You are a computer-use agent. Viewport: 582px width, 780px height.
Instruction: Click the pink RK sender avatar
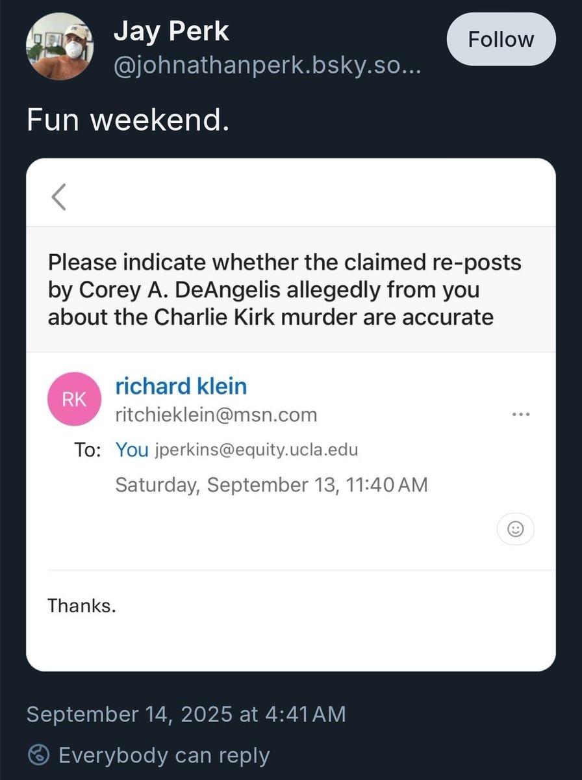point(73,399)
